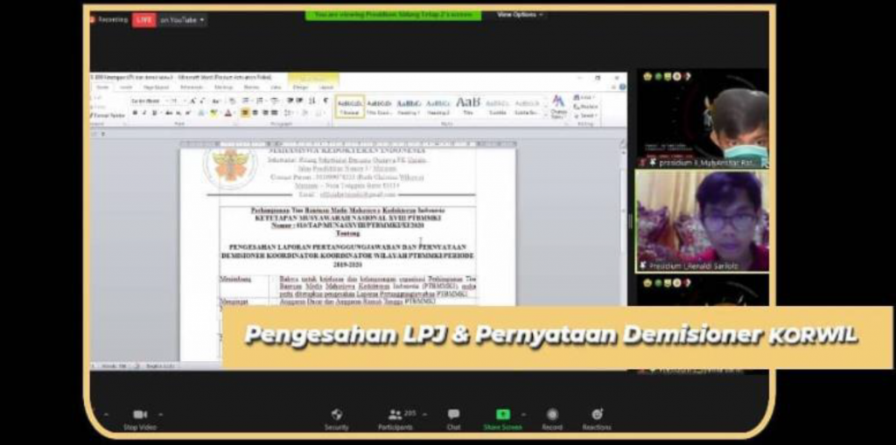The width and height of the screenshot is (896, 445).
Task: Switch to Review tab in Word
Action: pos(251,87)
